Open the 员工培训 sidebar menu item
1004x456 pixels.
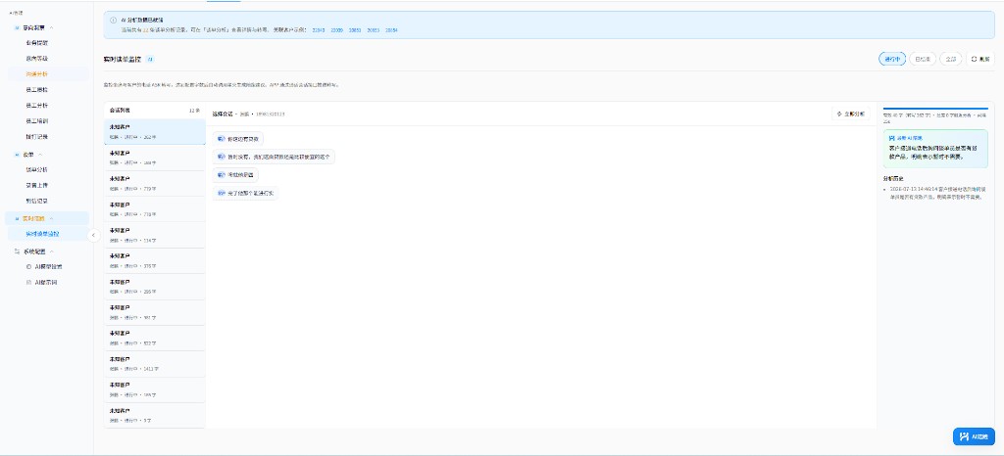coord(36,120)
